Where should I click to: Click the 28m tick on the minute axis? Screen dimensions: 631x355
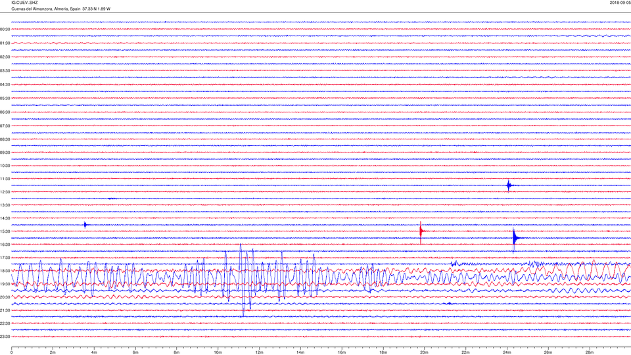(x=590, y=352)
